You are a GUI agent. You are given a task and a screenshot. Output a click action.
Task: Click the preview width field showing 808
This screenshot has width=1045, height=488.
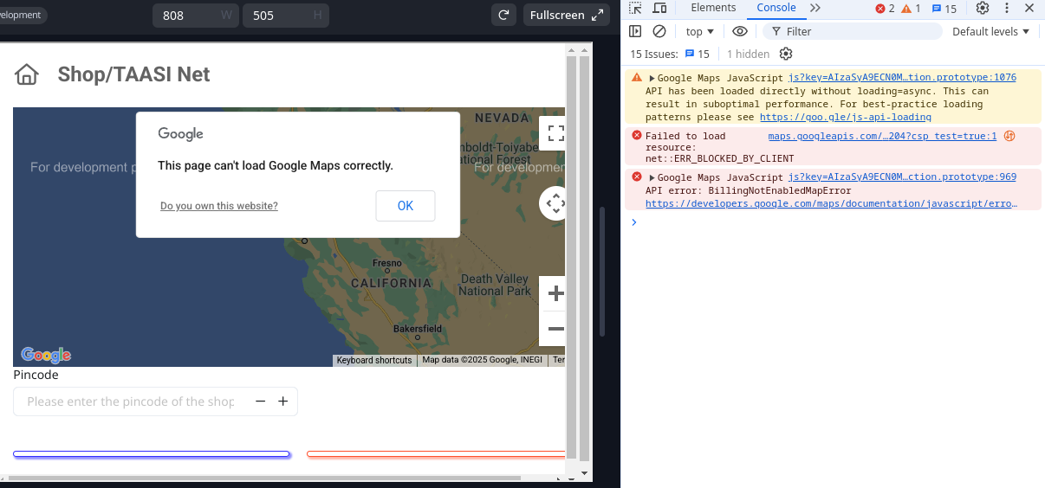point(196,15)
